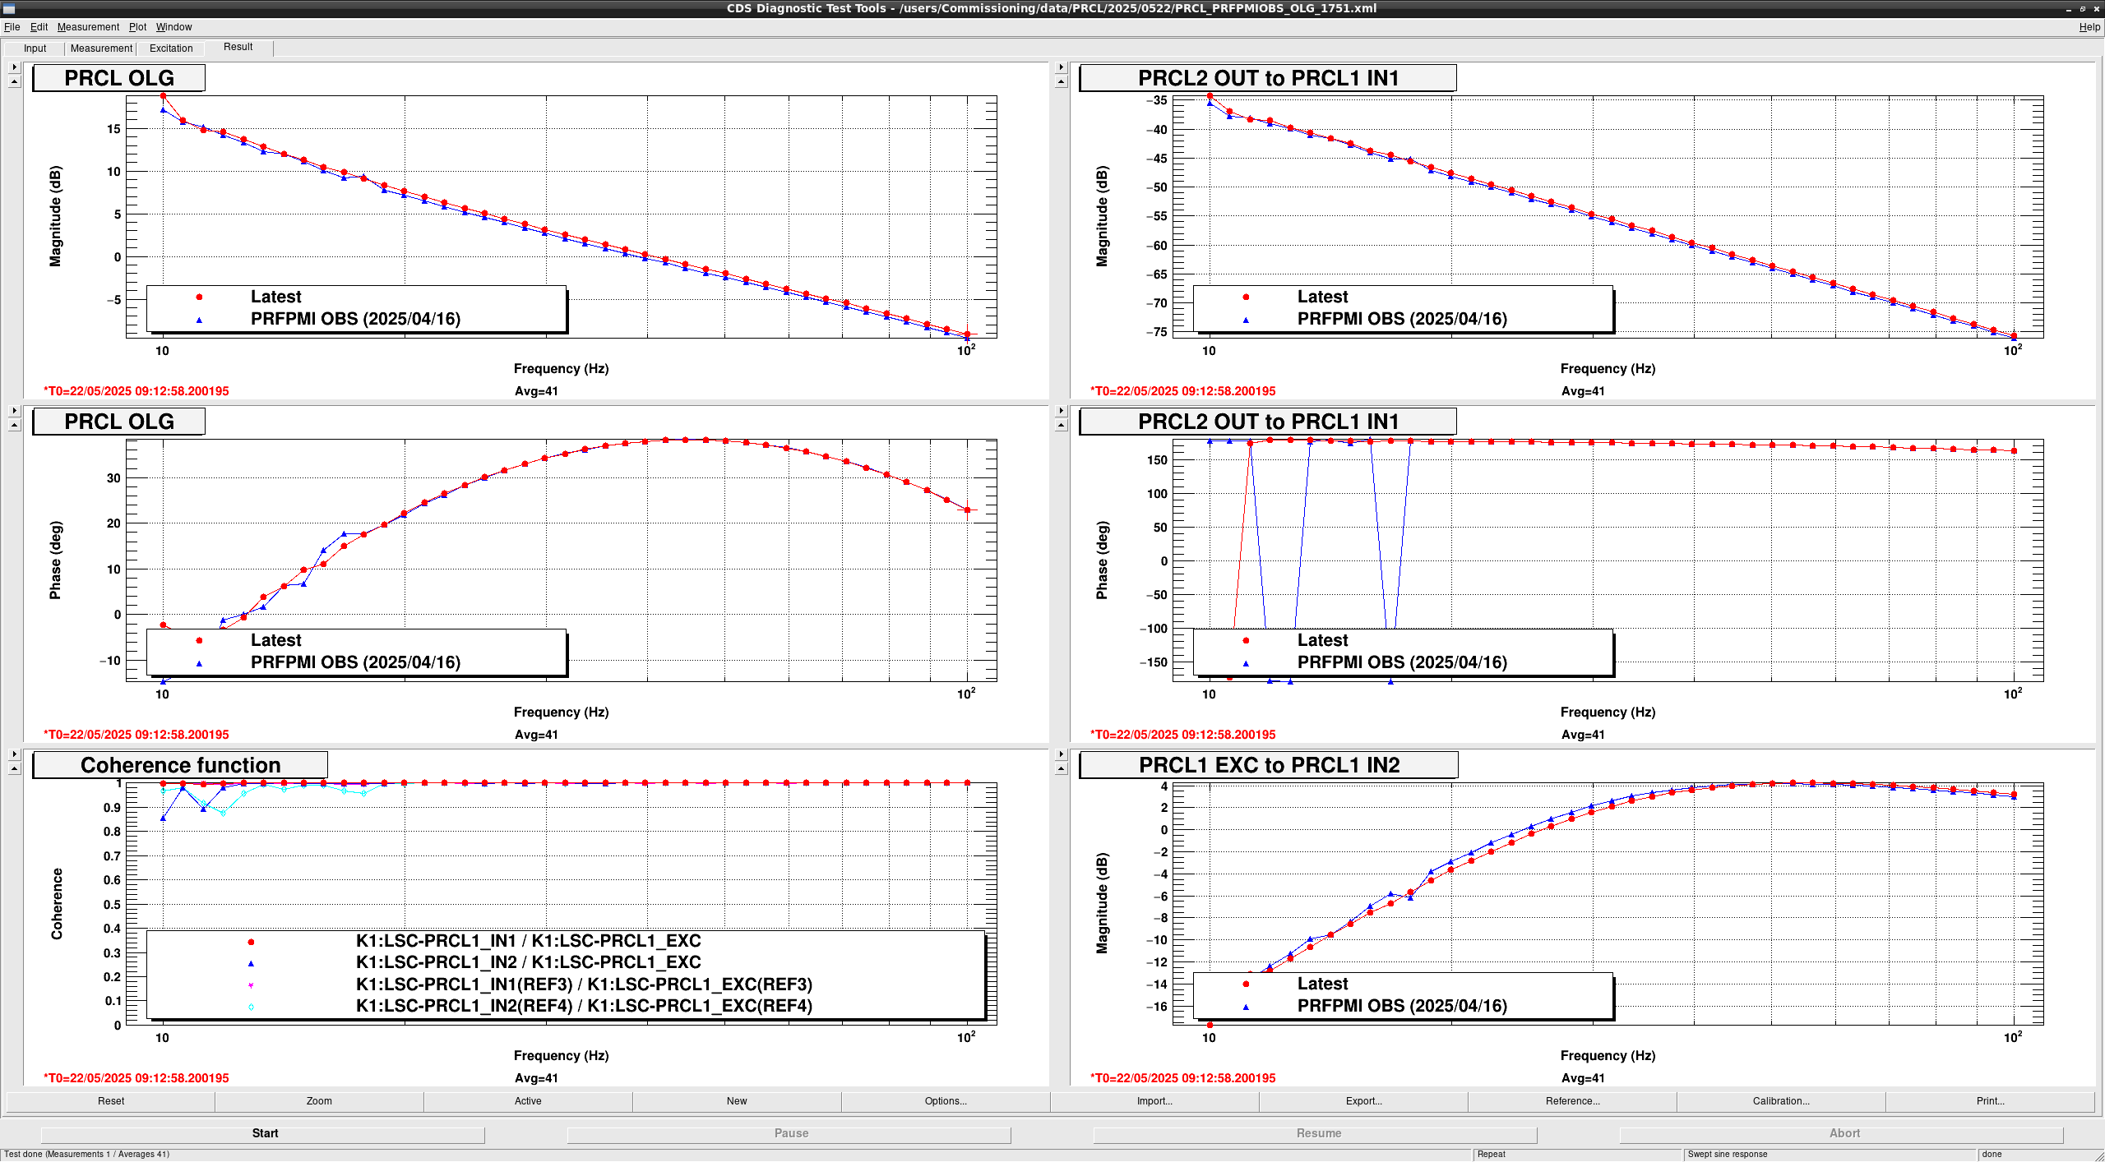
Task: Click right-arrow button beside PRCL2 OUT phase plot
Action: 1061,411
